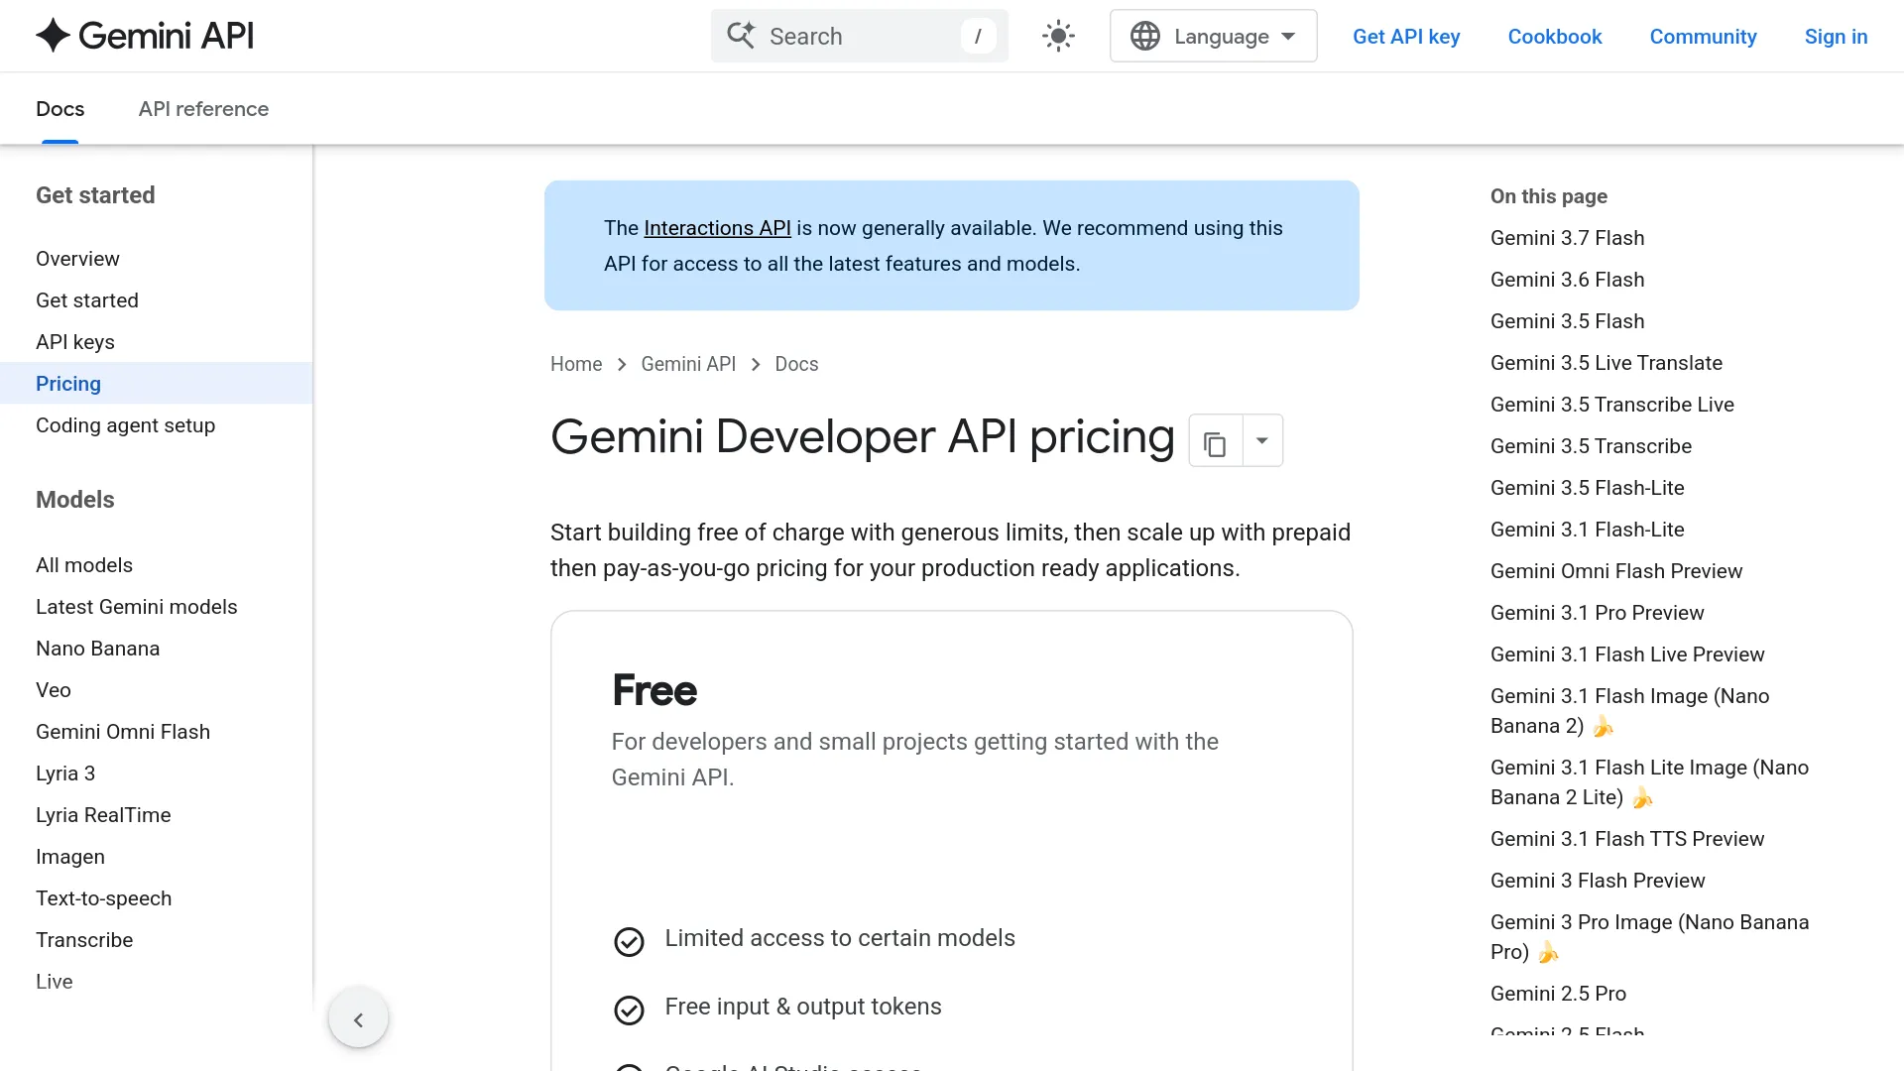Jump to Gemini 3.5 Live Translate section
Screen dimensions: 1904x1071
point(1606,363)
